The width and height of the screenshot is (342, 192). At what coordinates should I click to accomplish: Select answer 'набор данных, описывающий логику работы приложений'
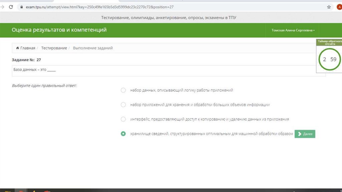(123, 90)
